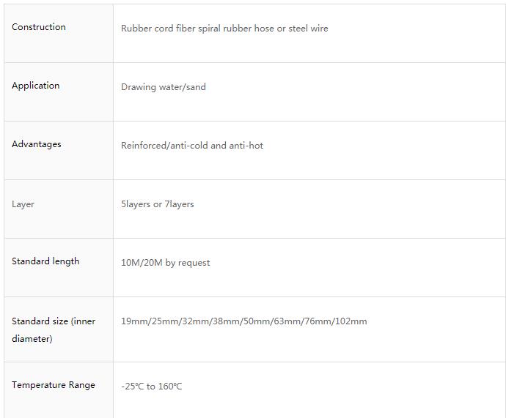Screen dimensions: 506x418
Task: Click the word "request" in Standard length row
Action: point(193,263)
